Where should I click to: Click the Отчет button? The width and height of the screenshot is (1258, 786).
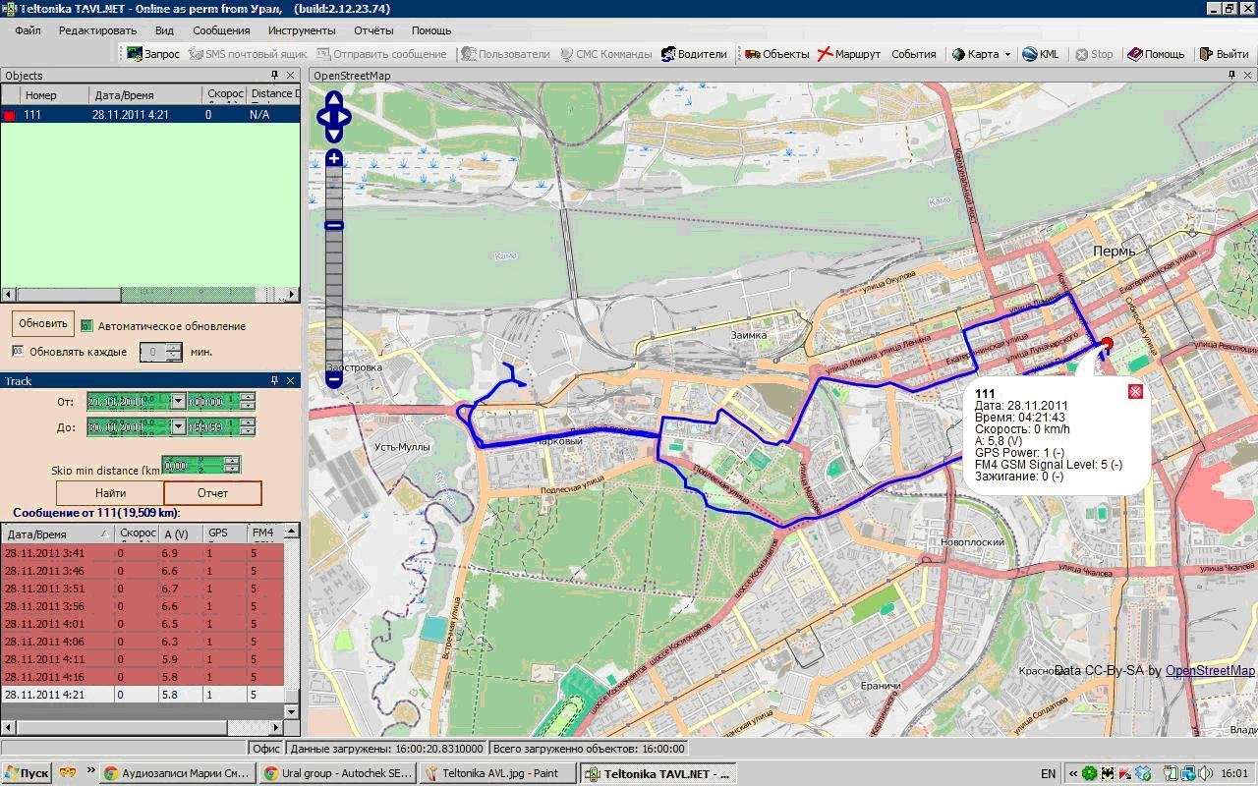[x=212, y=492]
